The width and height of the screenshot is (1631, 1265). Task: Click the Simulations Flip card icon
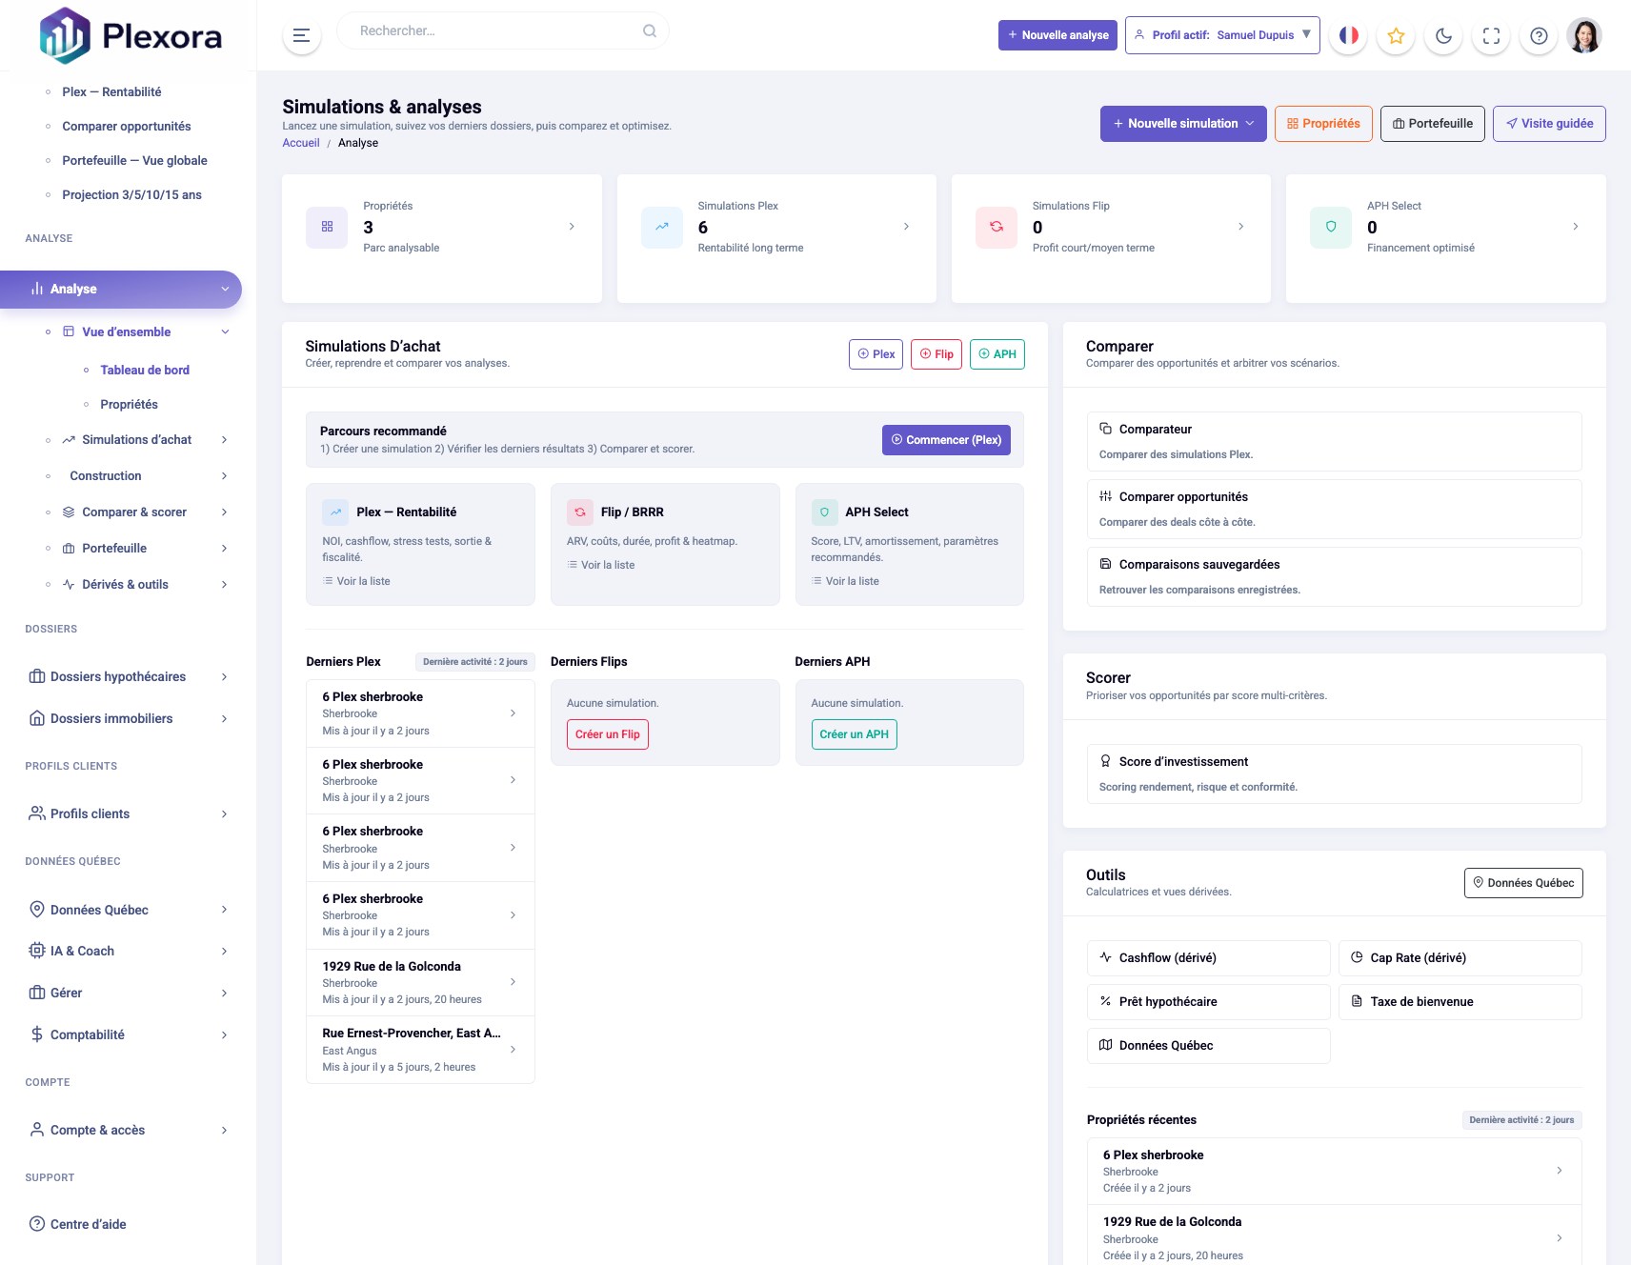click(x=996, y=227)
